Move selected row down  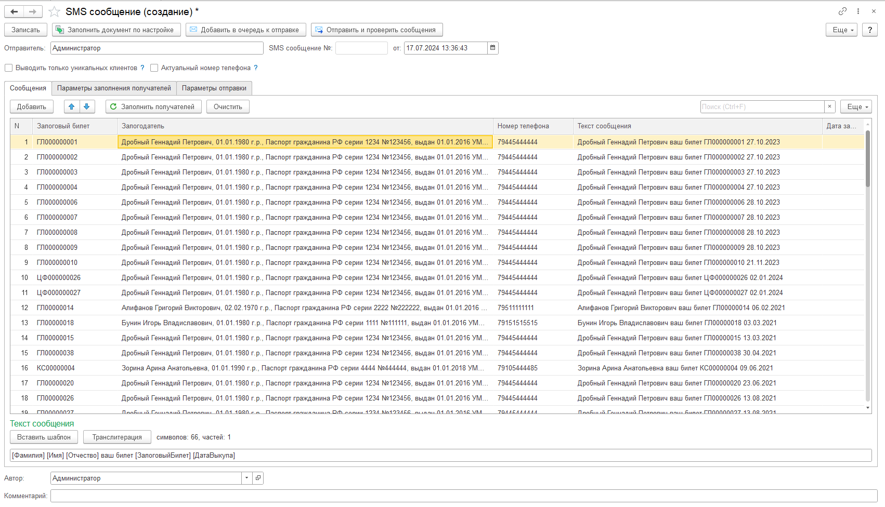[x=87, y=106]
